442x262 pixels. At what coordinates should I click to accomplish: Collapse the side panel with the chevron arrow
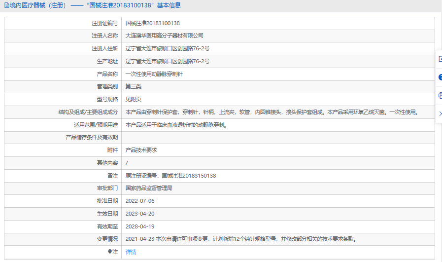coord(441,114)
